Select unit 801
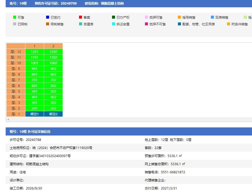The height and width of the screenshot is (193, 252). [35, 74]
